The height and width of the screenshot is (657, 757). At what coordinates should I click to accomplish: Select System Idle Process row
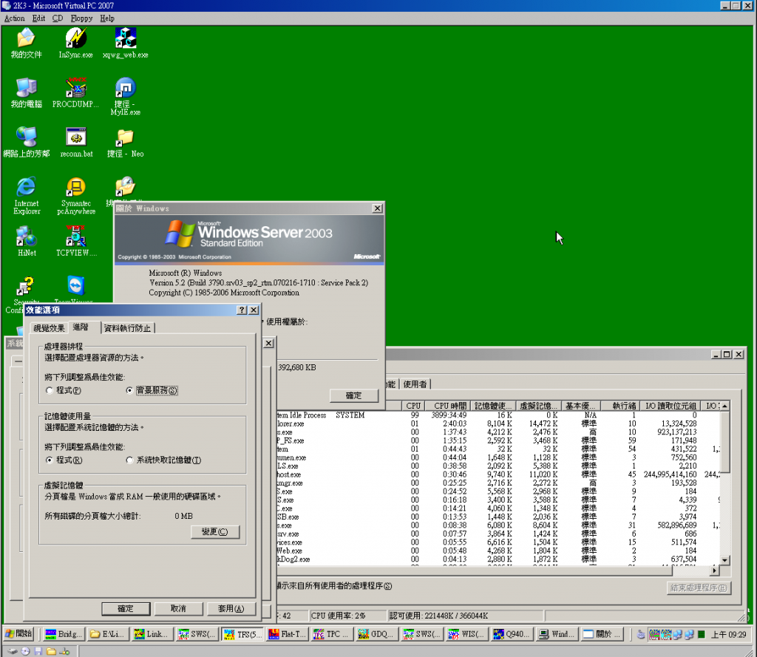[x=498, y=415]
